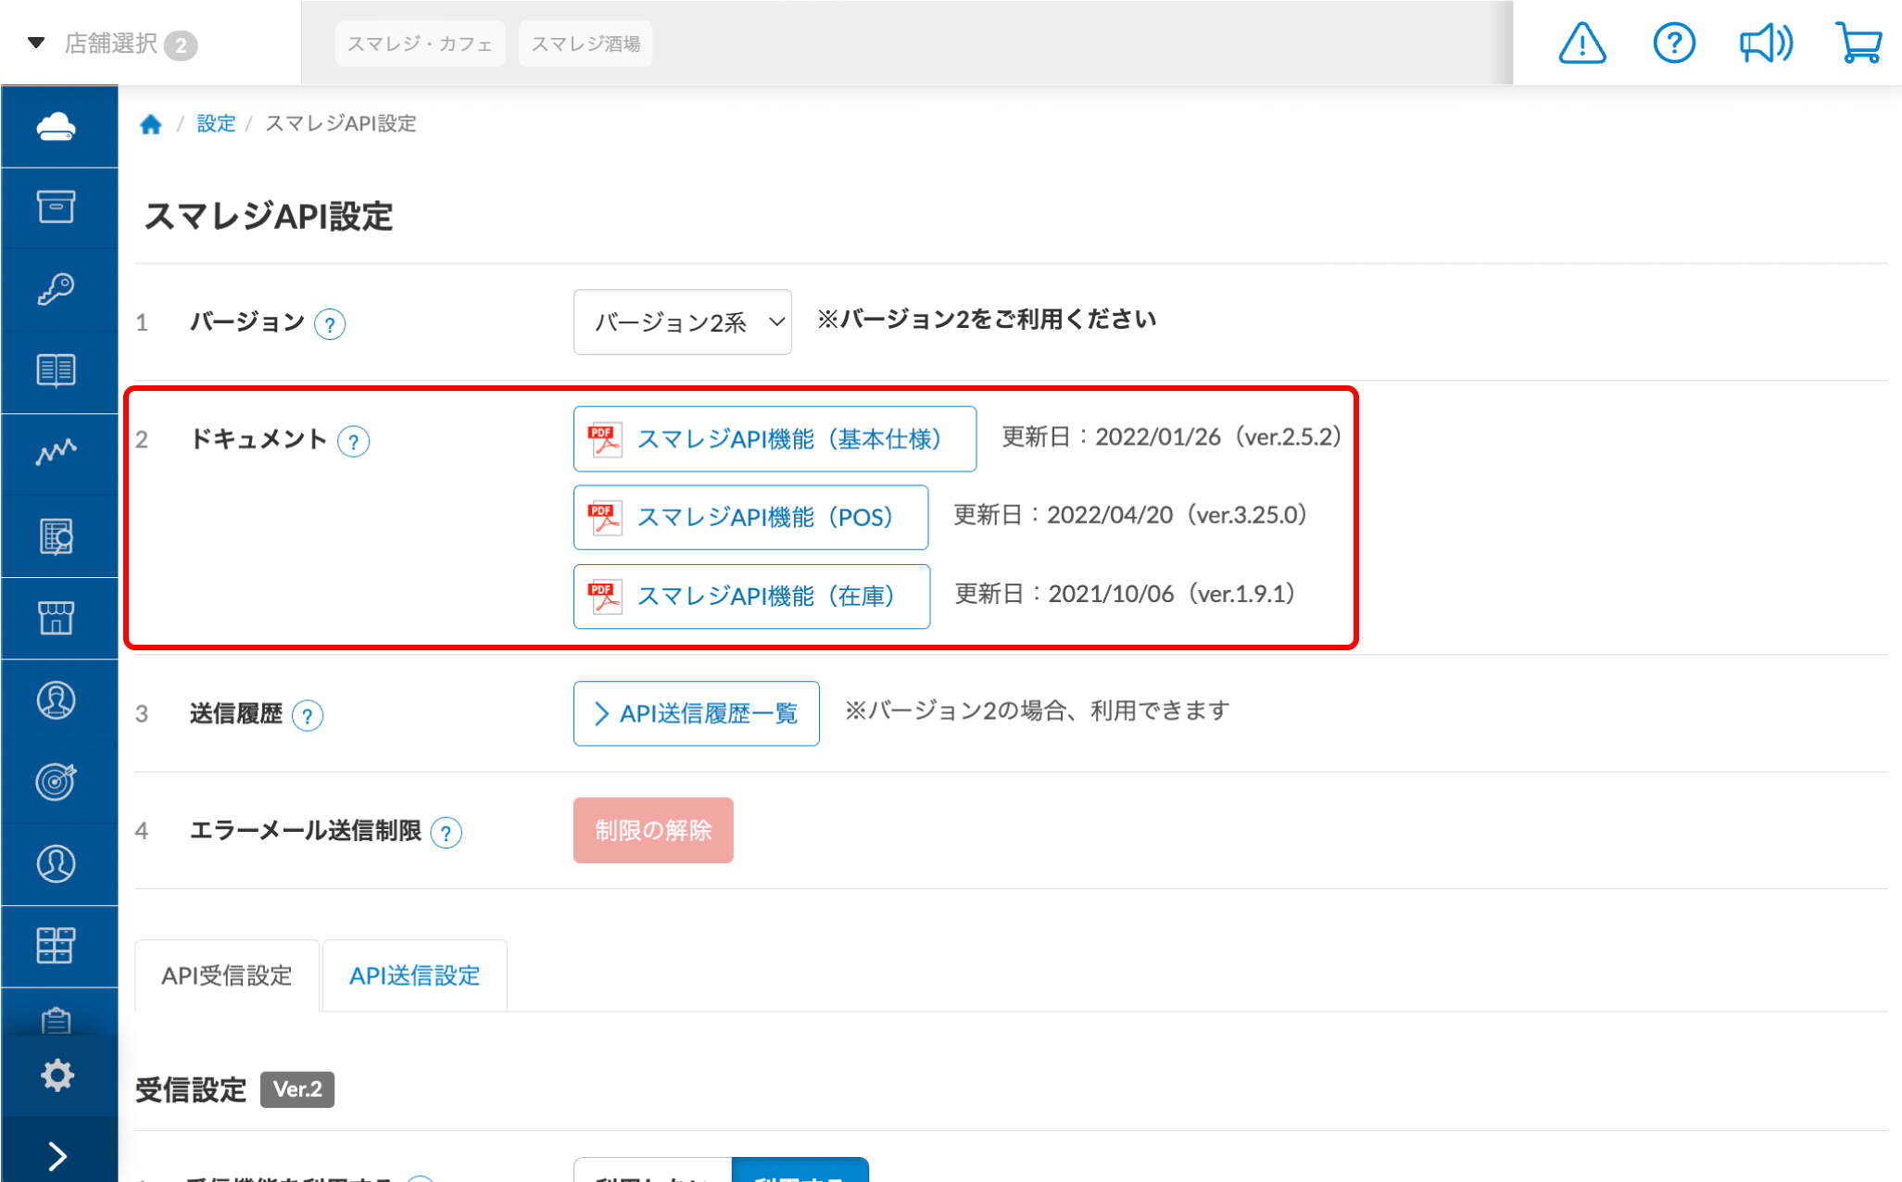The width and height of the screenshot is (1902, 1182).
Task: Click the ※バージョン2をご利用ください note
Action: pos(987,320)
